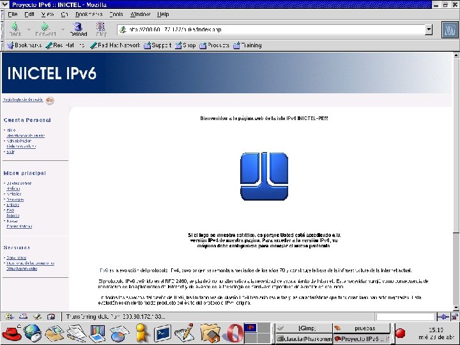The width and height of the screenshot is (460, 345).
Task: Switch to the claudia@harkonen terminal taskbar button
Action: click(x=304, y=339)
